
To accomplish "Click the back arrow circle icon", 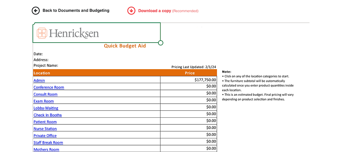I will point(36,10).
